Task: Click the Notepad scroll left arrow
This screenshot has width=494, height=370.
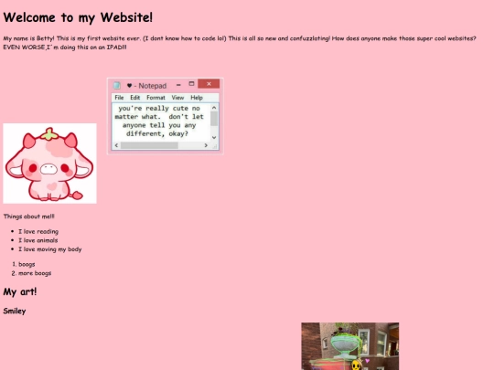Action: 116,145
